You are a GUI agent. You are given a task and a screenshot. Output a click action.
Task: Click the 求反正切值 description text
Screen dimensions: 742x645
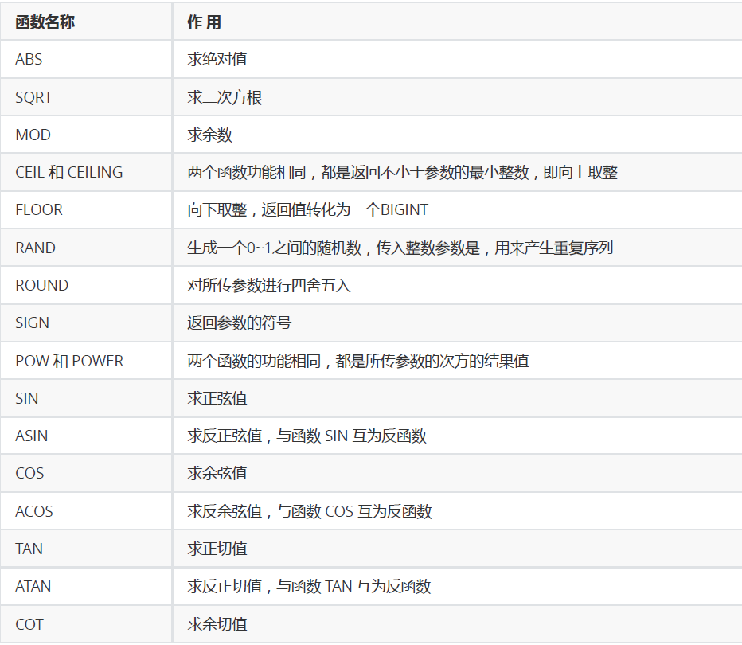tap(309, 586)
